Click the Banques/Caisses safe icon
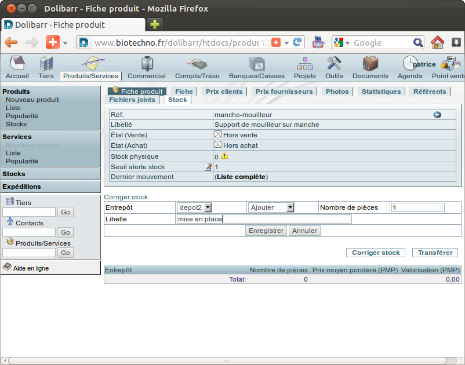Screen dimensions: 465x365 [x=256, y=63]
